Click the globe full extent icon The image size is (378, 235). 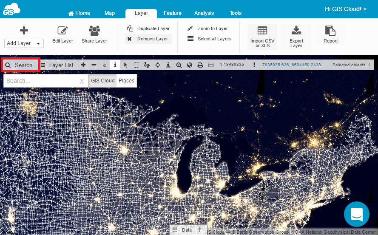pos(190,65)
